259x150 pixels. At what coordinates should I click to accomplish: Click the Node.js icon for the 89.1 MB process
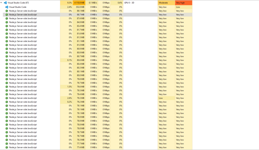pyautogui.click(x=7, y=11)
